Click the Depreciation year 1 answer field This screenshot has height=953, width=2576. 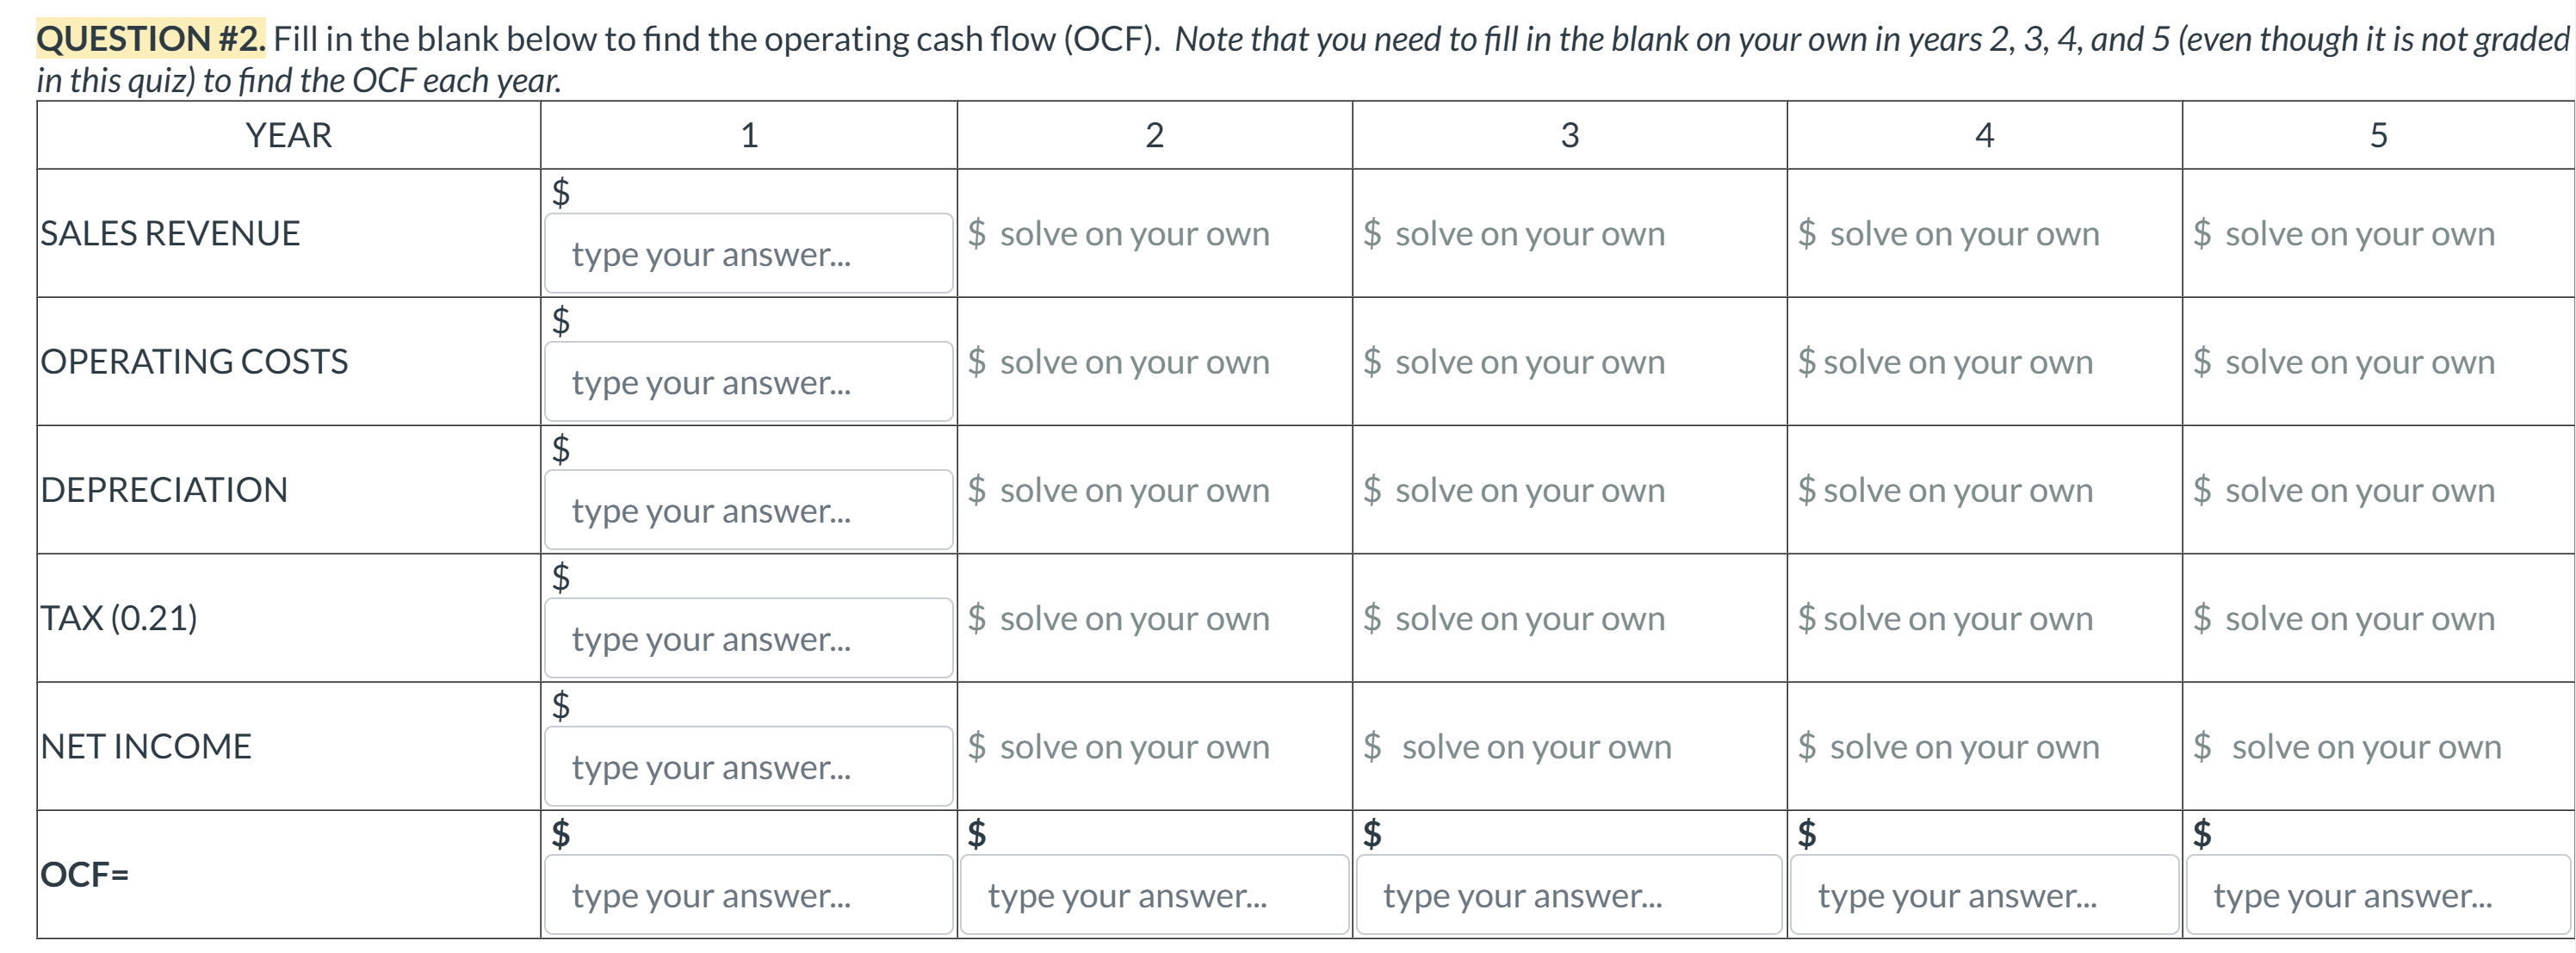coord(748,509)
